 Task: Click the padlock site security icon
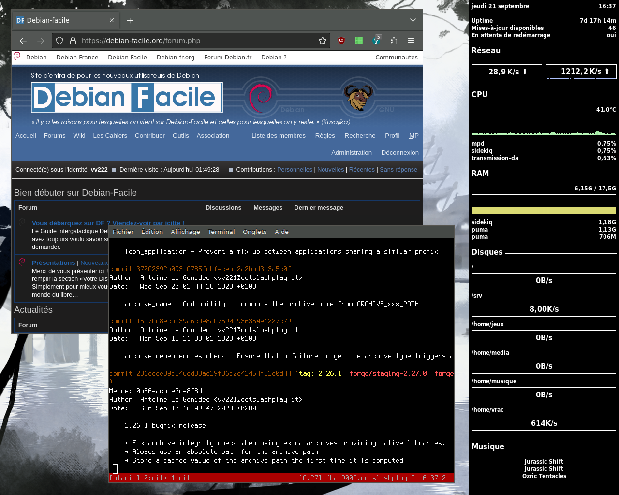pos(73,41)
